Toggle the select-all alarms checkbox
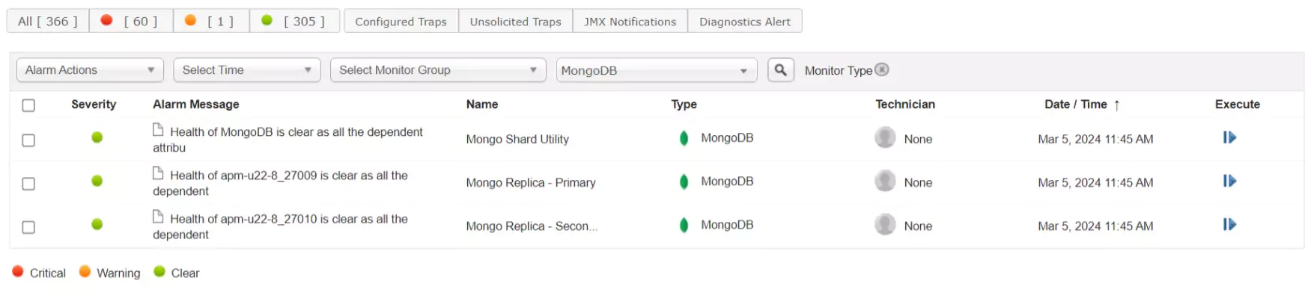The height and width of the screenshot is (307, 1314). pos(28,105)
